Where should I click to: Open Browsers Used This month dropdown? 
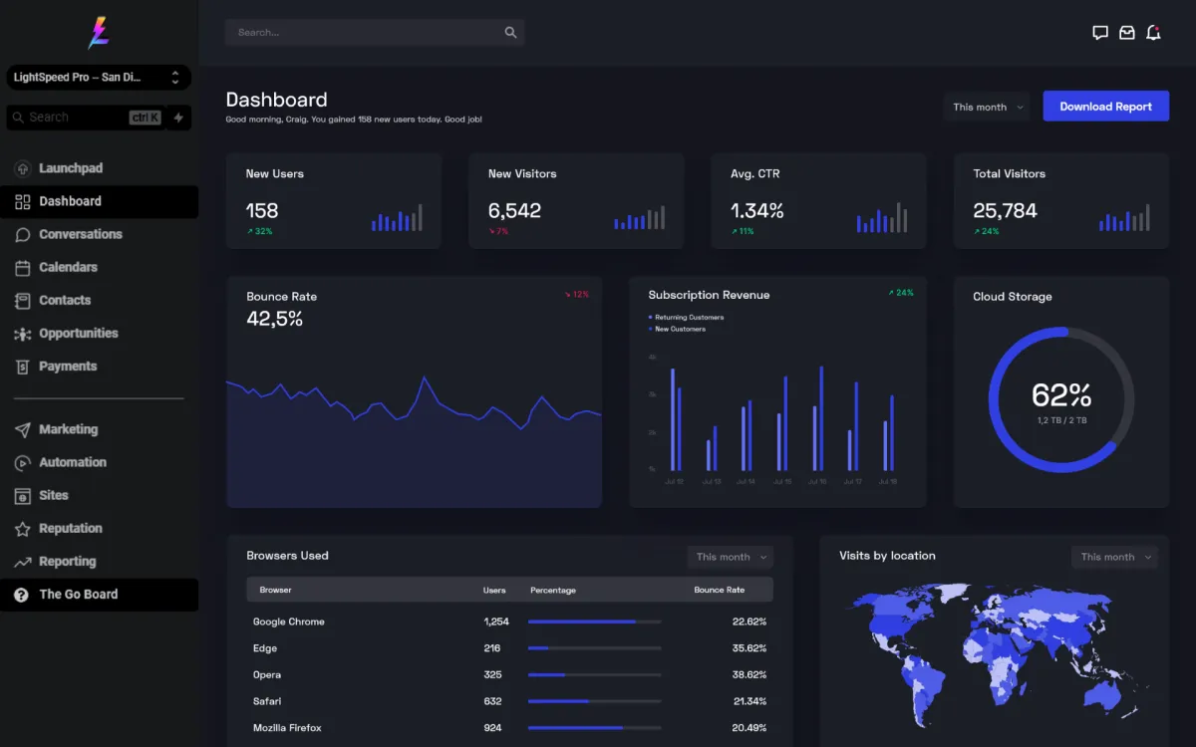click(x=731, y=557)
